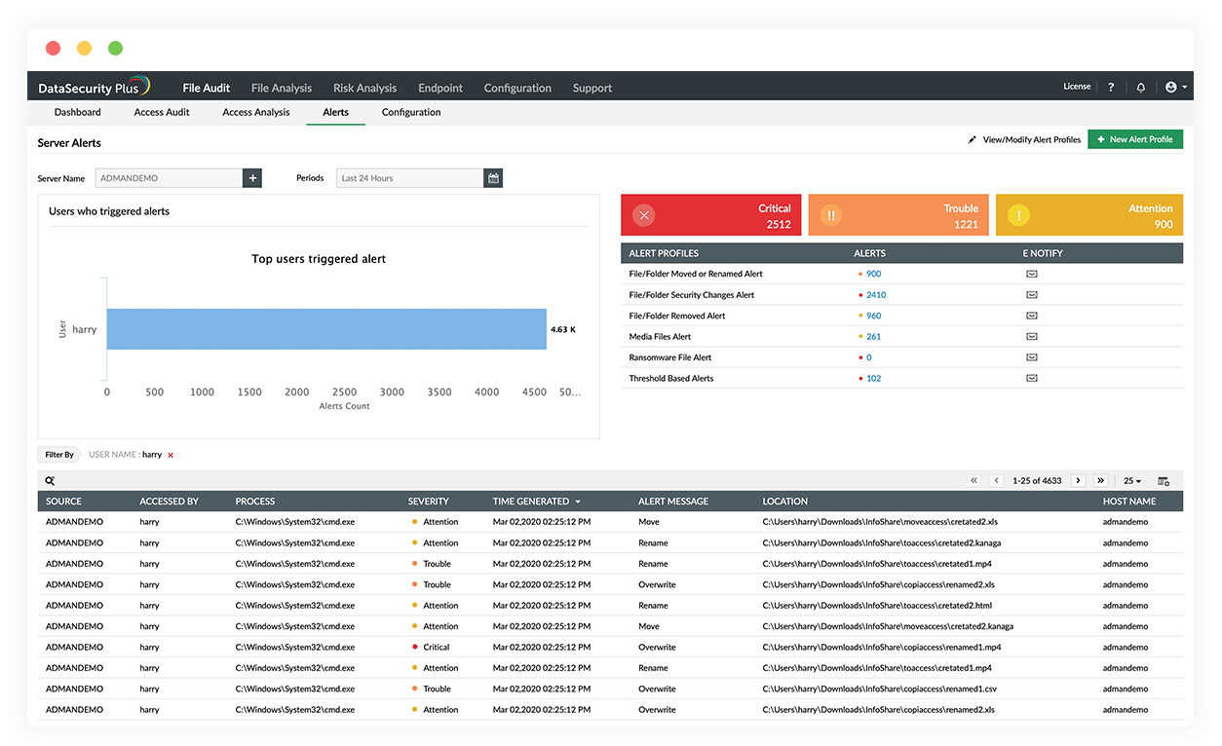1222x746 pixels.
Task: Open the Trouble alerts tile
Action: [x=898, y=215]
